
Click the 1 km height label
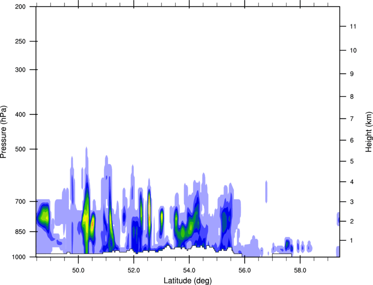352,241
